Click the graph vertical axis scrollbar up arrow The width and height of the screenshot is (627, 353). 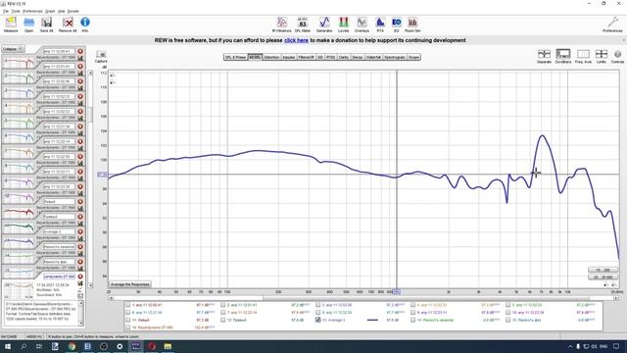click(90, 73)
